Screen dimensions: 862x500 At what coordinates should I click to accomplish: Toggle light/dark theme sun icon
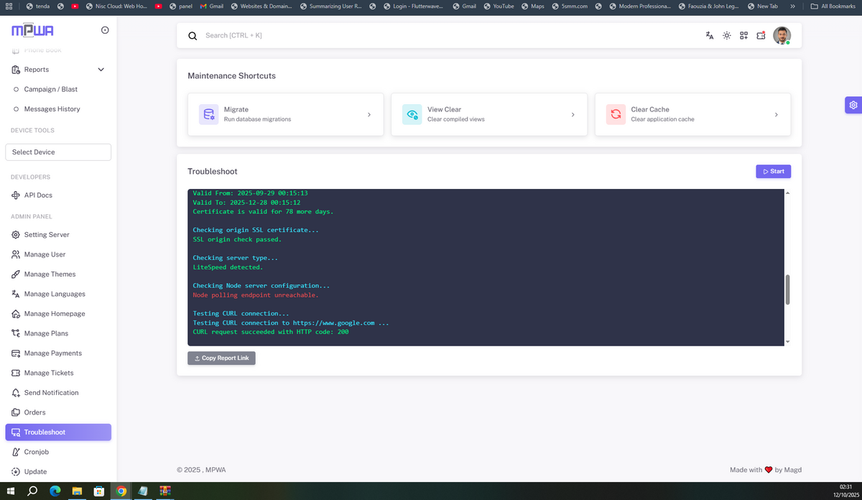pyautogui.click(x=727, y=35)
